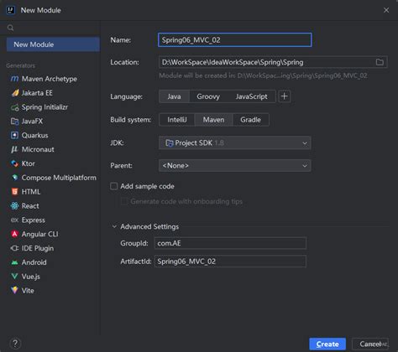Click into the GroupId text field

click(x=230, y=243)
